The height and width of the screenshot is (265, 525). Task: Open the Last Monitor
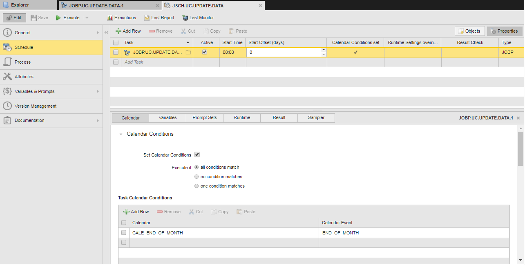(198, 18)
